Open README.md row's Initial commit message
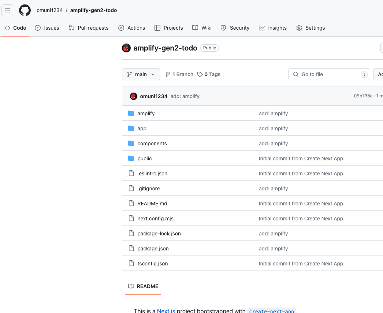The height and width of the screenshot is (313, 383). 301,204
